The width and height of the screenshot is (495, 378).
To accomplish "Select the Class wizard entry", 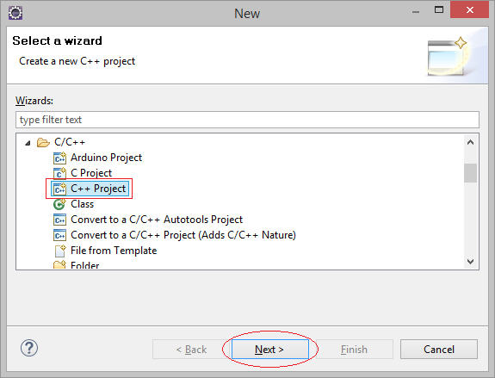I will point(82,204).
